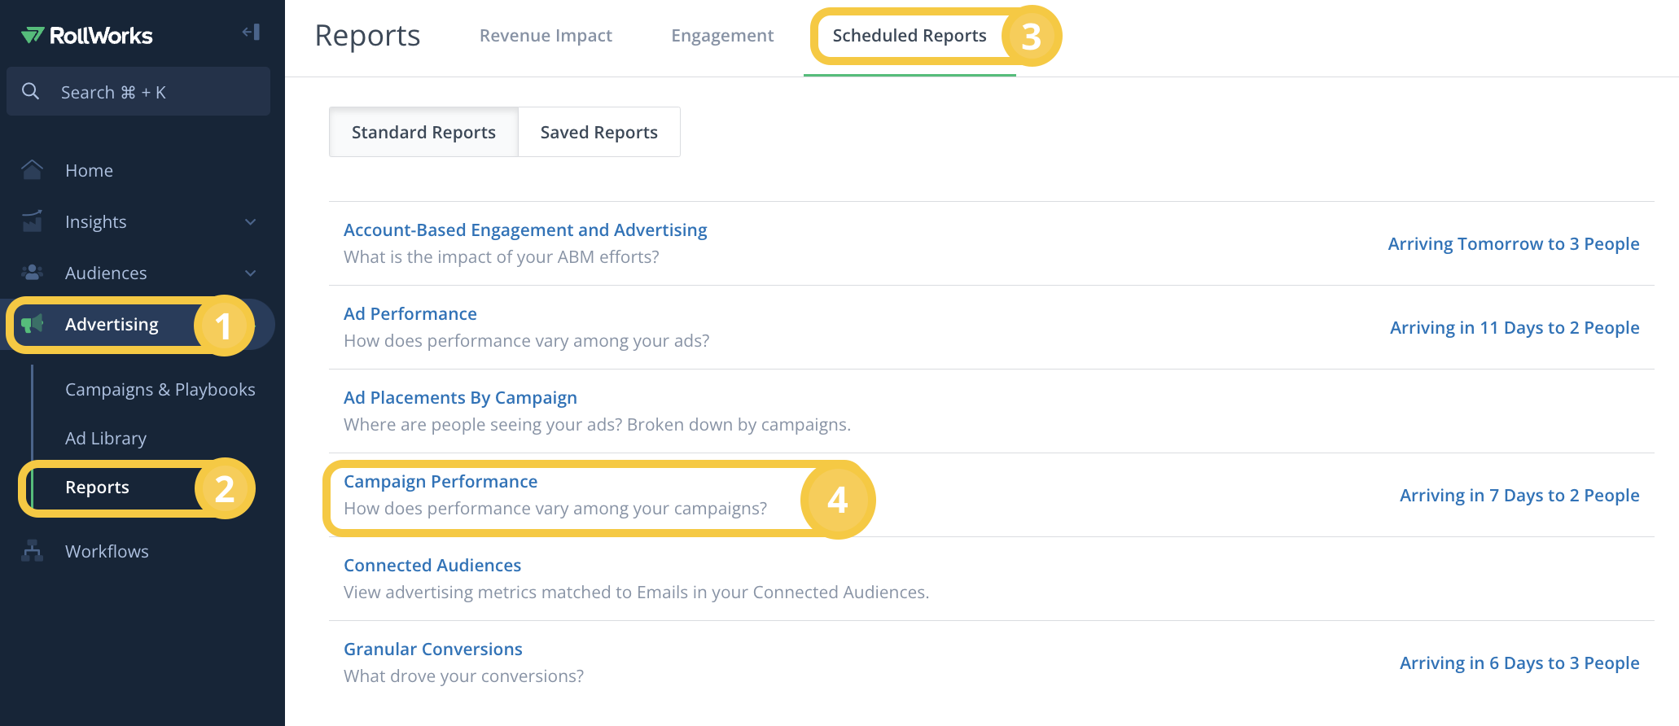Select Reports in the sidebar
Image resolution: width=1679 pixels, height=726 pixels.
[x=97, y=487]
